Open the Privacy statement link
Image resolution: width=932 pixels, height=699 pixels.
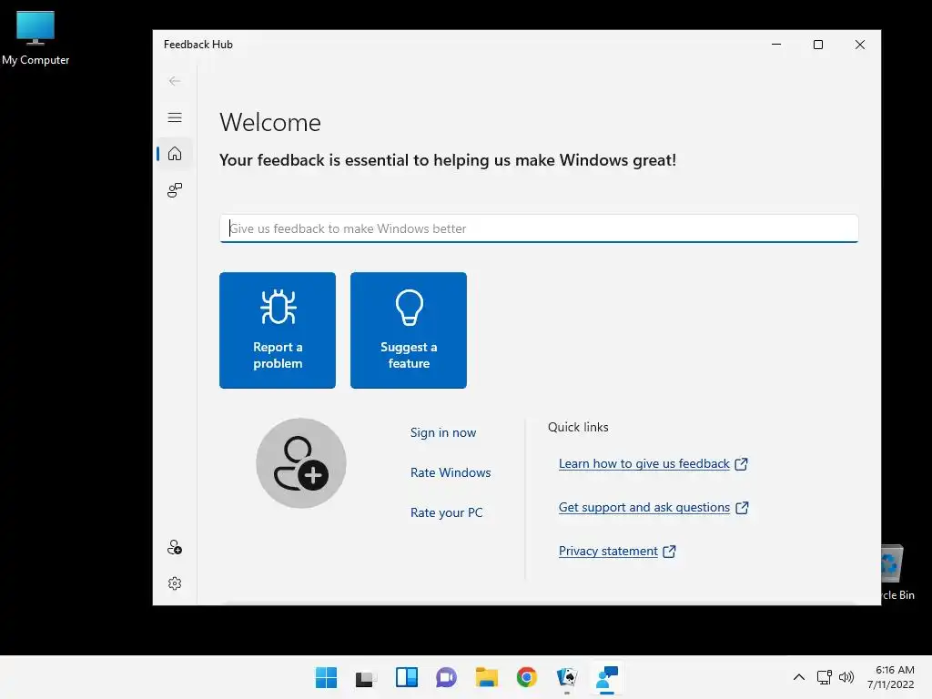[617, 551]
